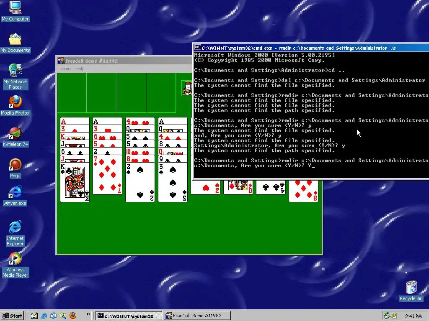Select the 3 of spades bottom card
This screenshot has width=429, height=321.
[x=173, y=182]
